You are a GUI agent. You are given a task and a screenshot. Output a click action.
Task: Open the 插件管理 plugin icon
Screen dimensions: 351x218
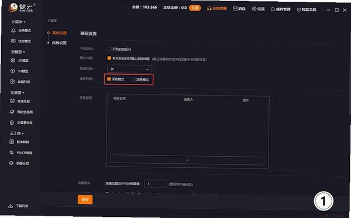click(x=273, y=9)
